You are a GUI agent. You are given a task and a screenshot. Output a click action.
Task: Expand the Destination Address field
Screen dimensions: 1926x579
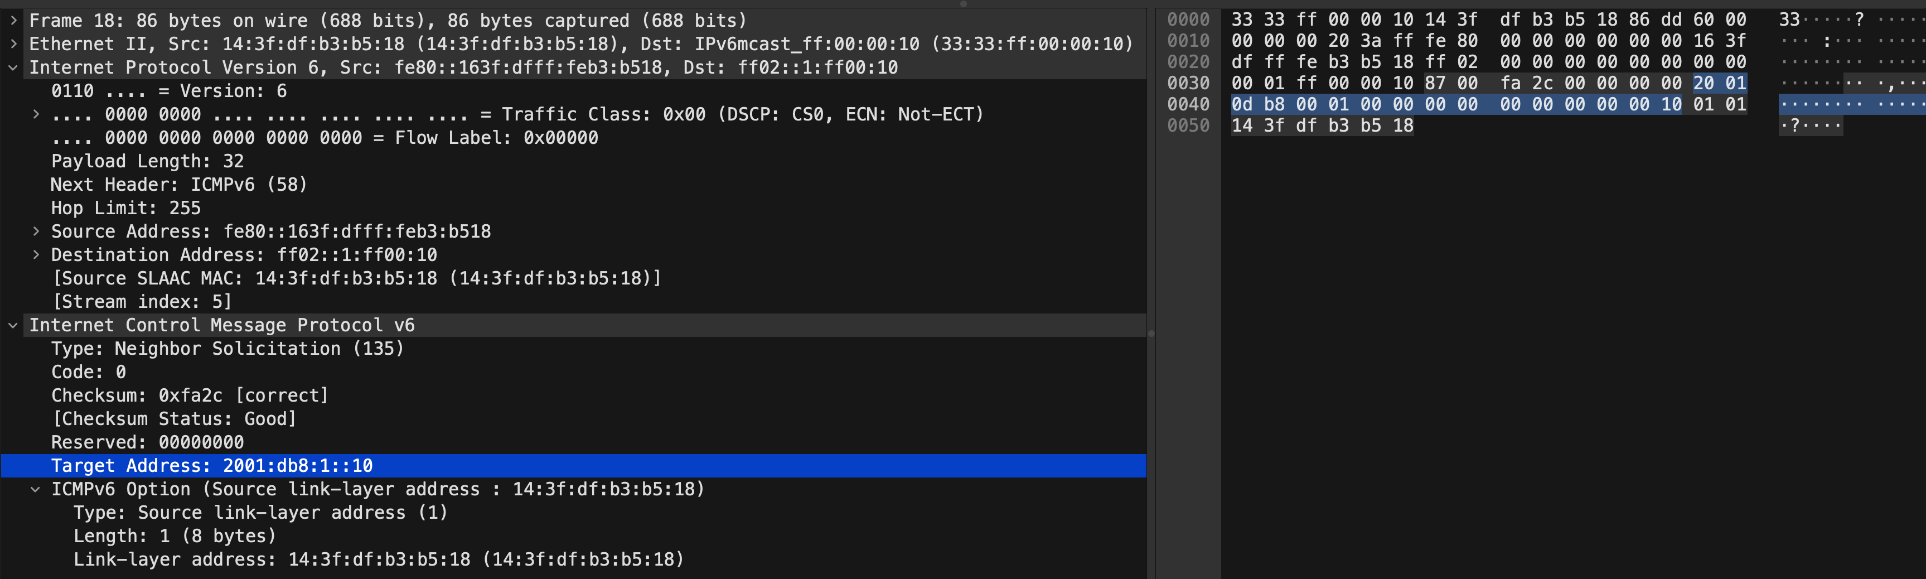[x=35, y=255]
